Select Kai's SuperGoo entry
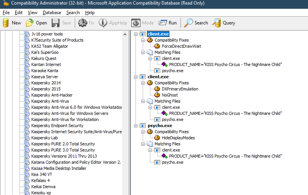 45,52
